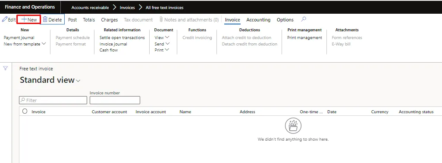Screen dimensions: 442x163
Task: Sort by Invoice column header
Action: pos(38,112)
